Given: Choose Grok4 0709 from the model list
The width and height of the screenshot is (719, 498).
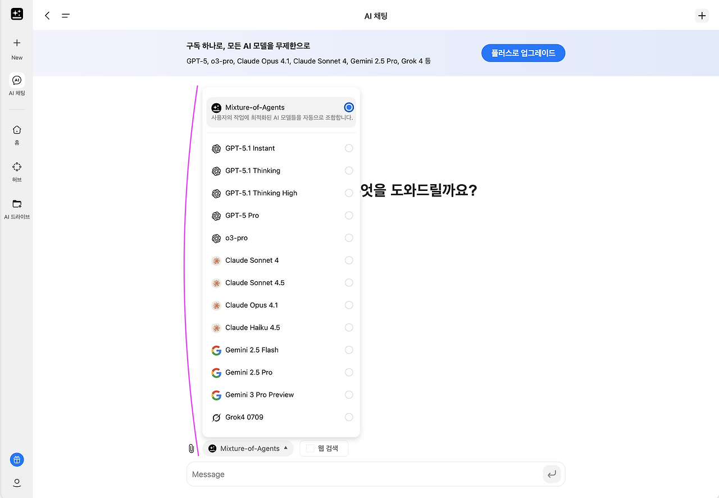Looking at the screenshot, I should coord(281,417).
